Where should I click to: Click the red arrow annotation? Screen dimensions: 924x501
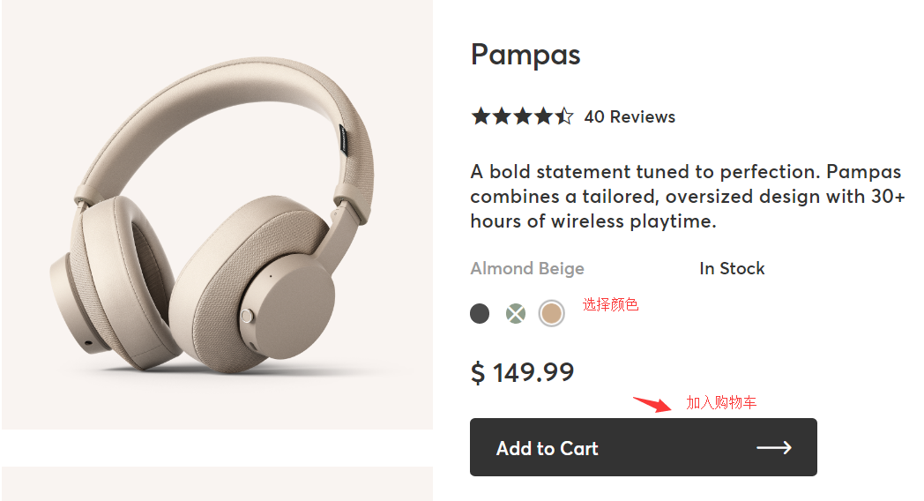click(x=652, y=405)
